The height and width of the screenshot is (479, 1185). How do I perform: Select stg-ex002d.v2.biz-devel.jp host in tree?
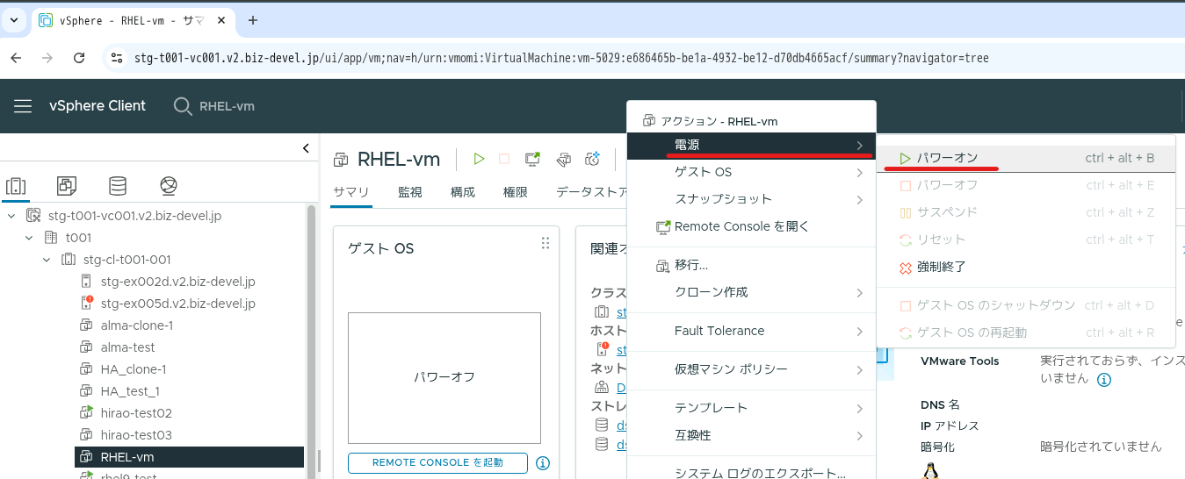(x=178, y=282)
